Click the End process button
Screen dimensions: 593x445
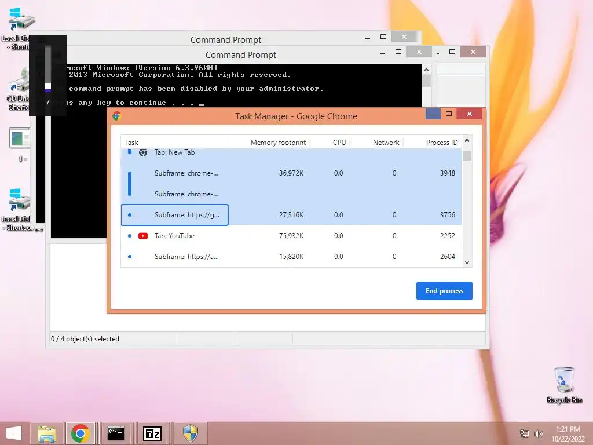click(x=444, y=291)
